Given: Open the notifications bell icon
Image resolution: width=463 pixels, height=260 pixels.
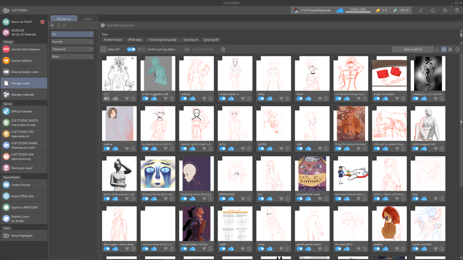Looking at the screenshot, I should pyautogui.click(x=433, y=10).
